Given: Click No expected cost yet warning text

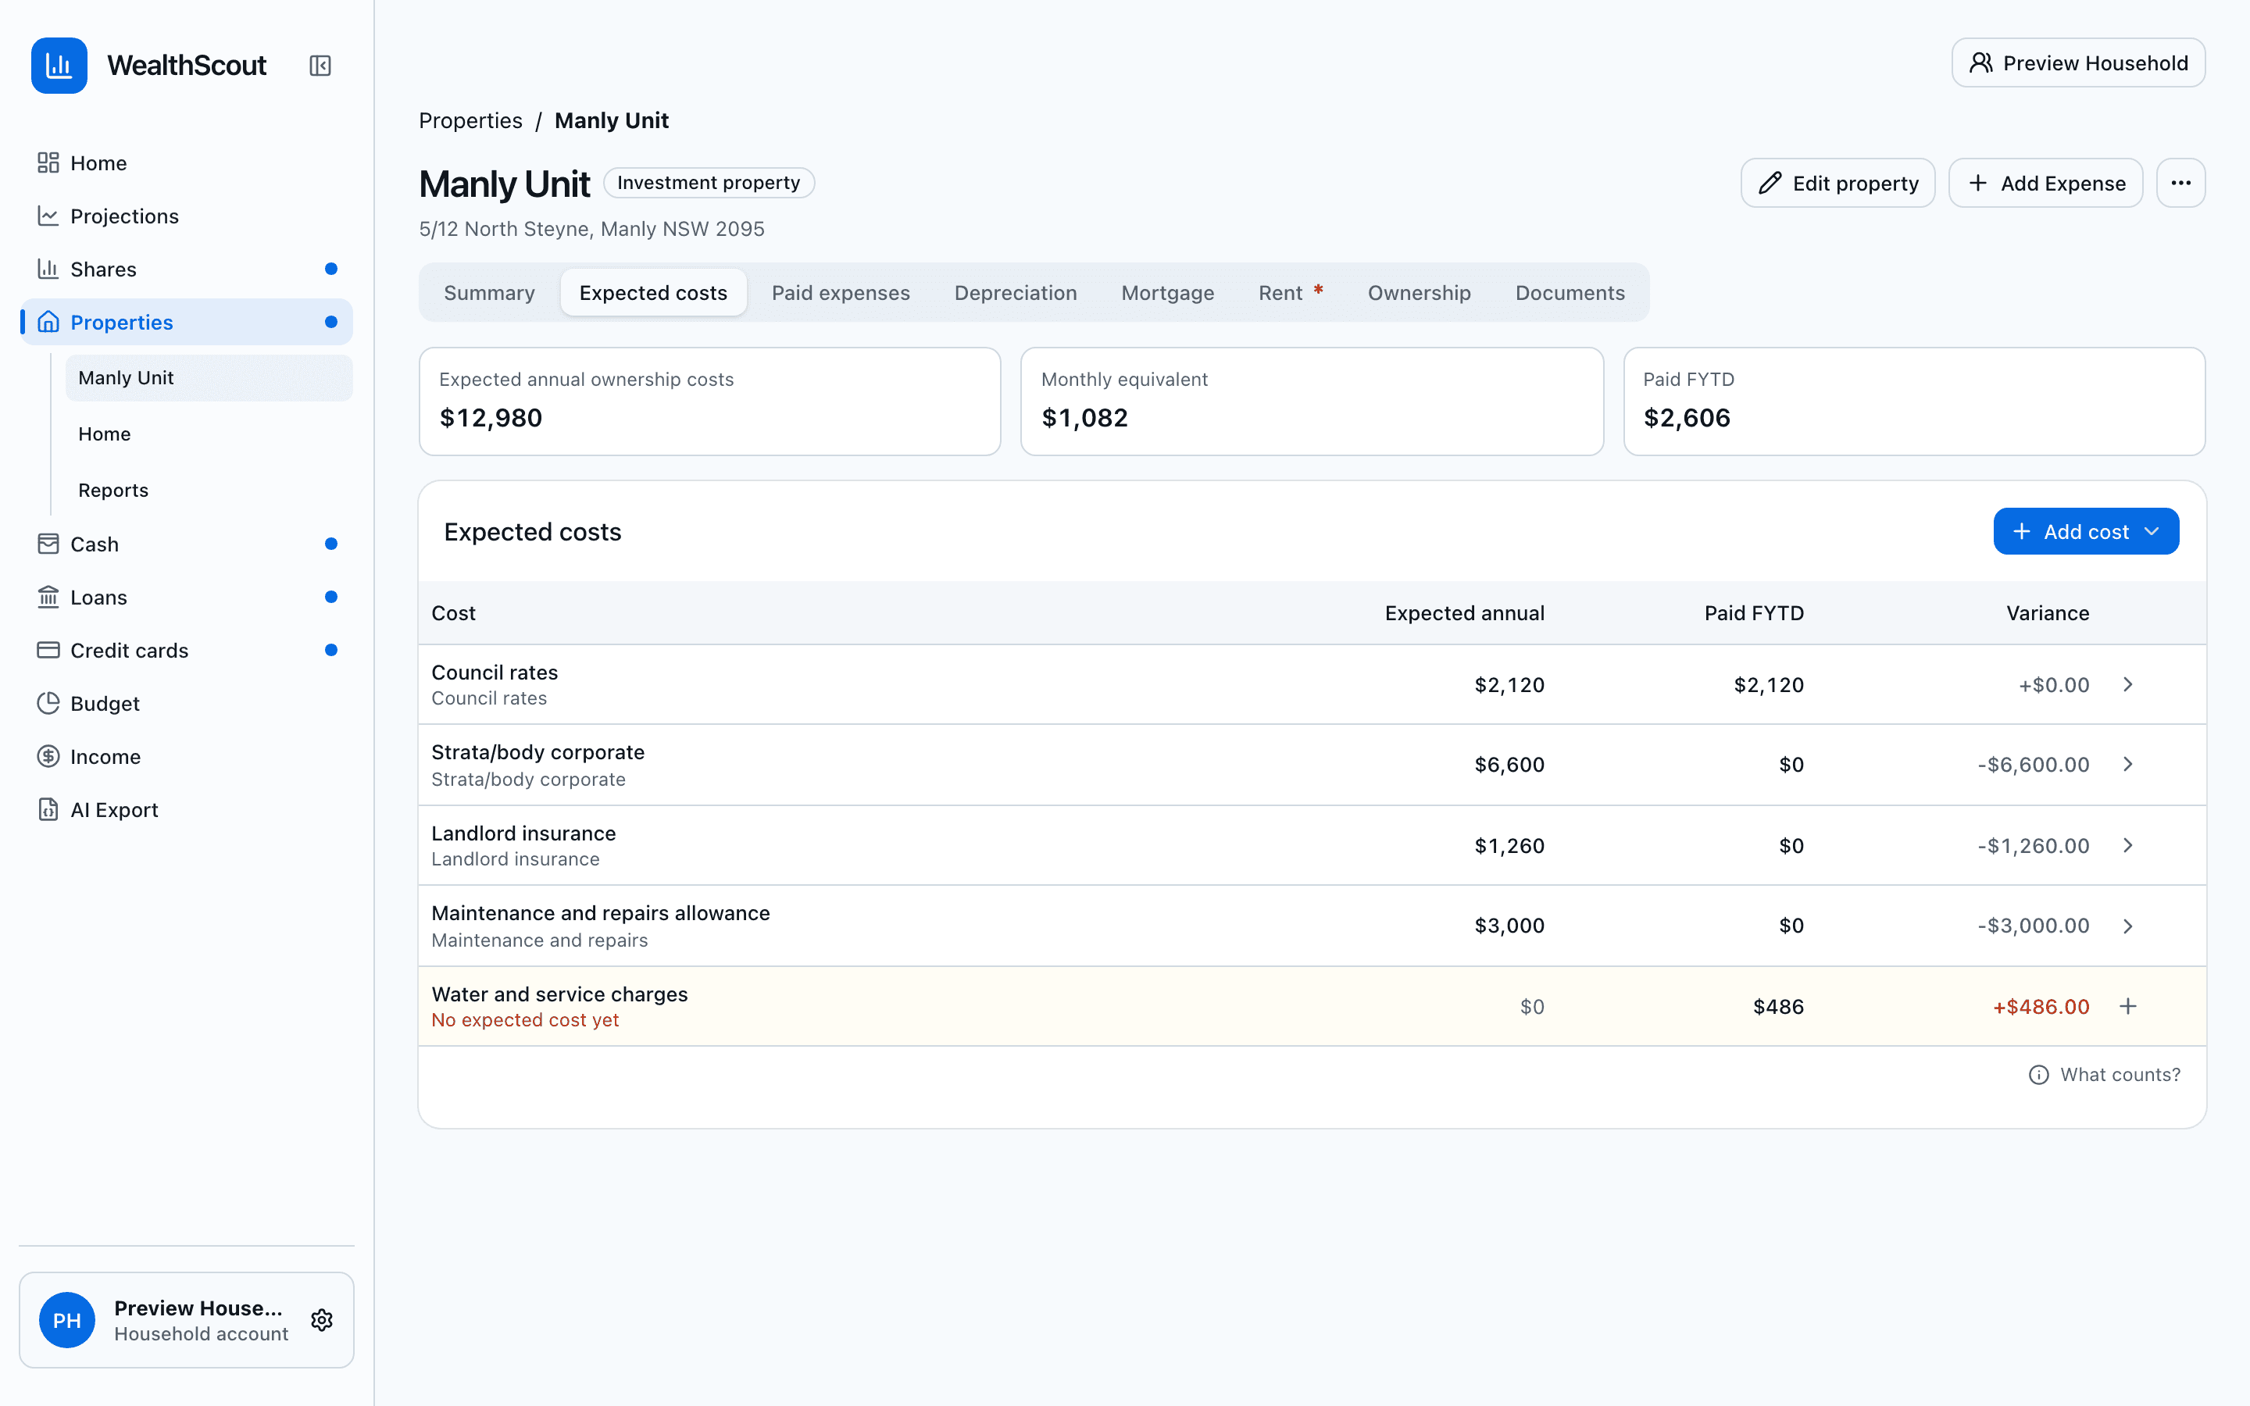Looking at the screenshot, I should pos(525,1020).
